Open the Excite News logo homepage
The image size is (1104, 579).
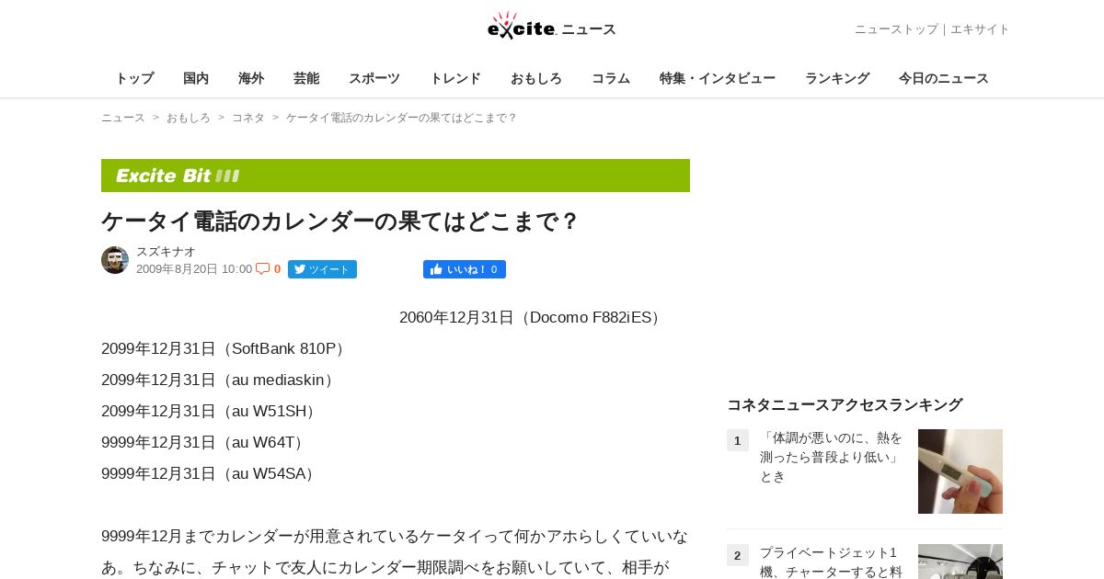[x=552, y=26]
